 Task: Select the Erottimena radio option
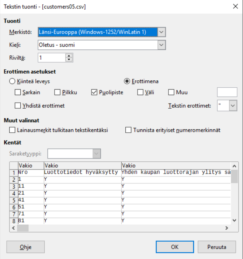click(126, 81)
